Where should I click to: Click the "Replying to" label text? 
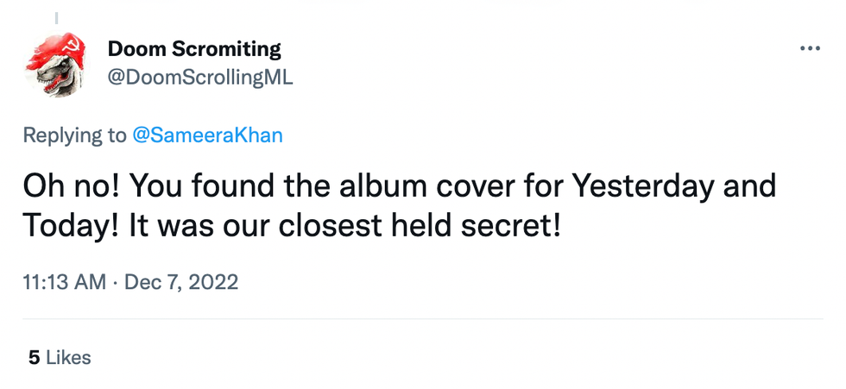[74, 135]
